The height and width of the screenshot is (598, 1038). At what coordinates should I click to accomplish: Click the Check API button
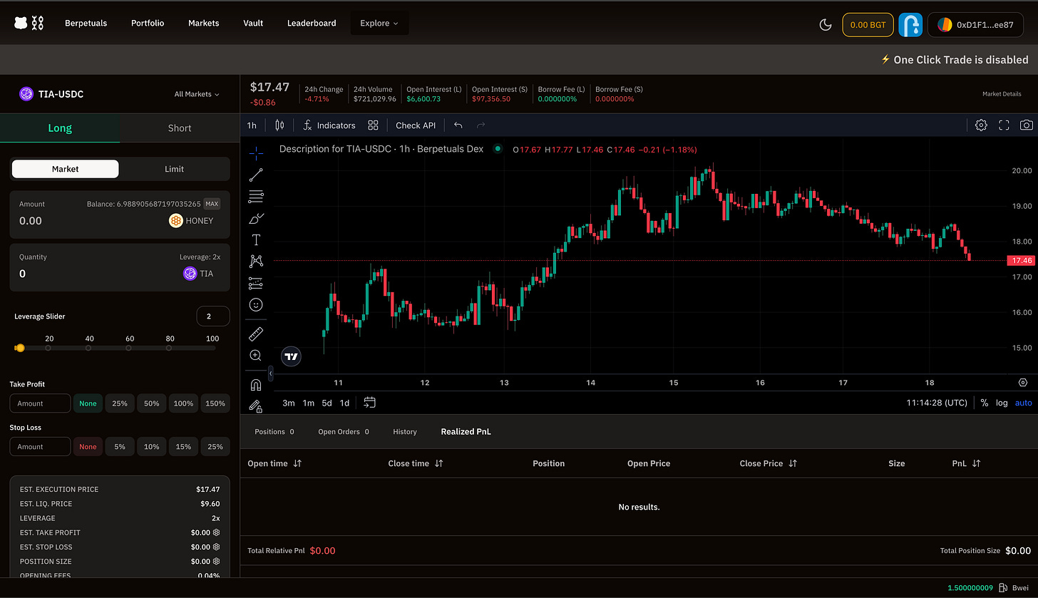[416, 125]
